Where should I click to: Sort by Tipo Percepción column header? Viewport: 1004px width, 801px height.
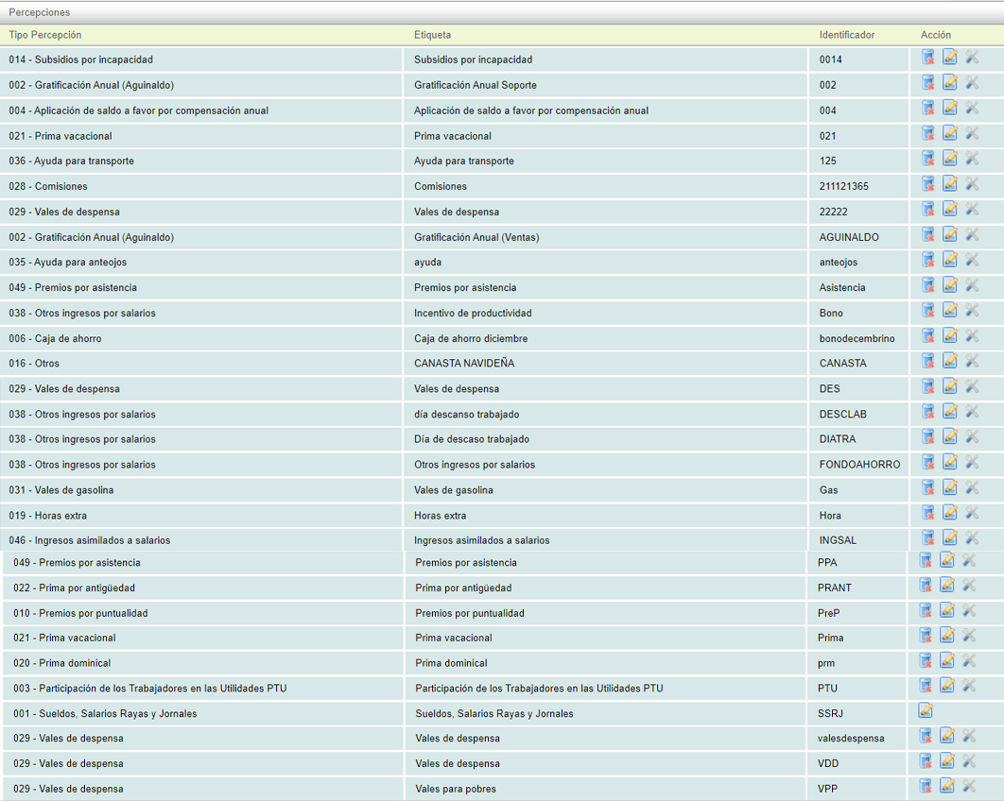(45, 35)
